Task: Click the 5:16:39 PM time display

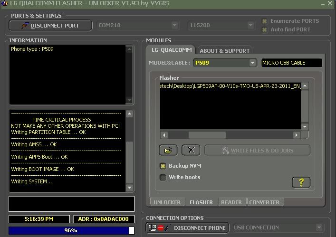Action: pyautogui.click(x=39, y=219)
